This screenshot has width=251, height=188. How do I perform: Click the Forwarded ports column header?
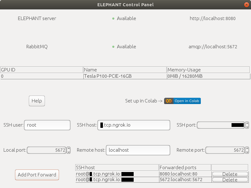click(x=185, y=168)
